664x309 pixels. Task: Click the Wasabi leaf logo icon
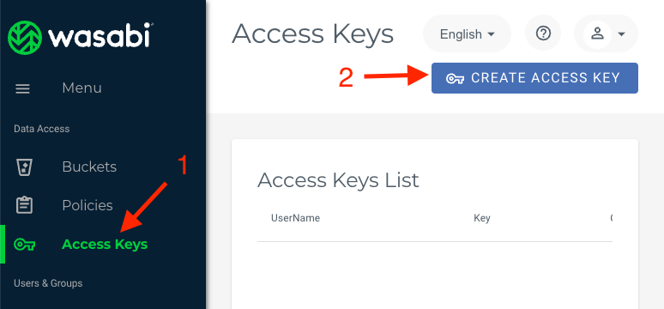tap(25, 38)
